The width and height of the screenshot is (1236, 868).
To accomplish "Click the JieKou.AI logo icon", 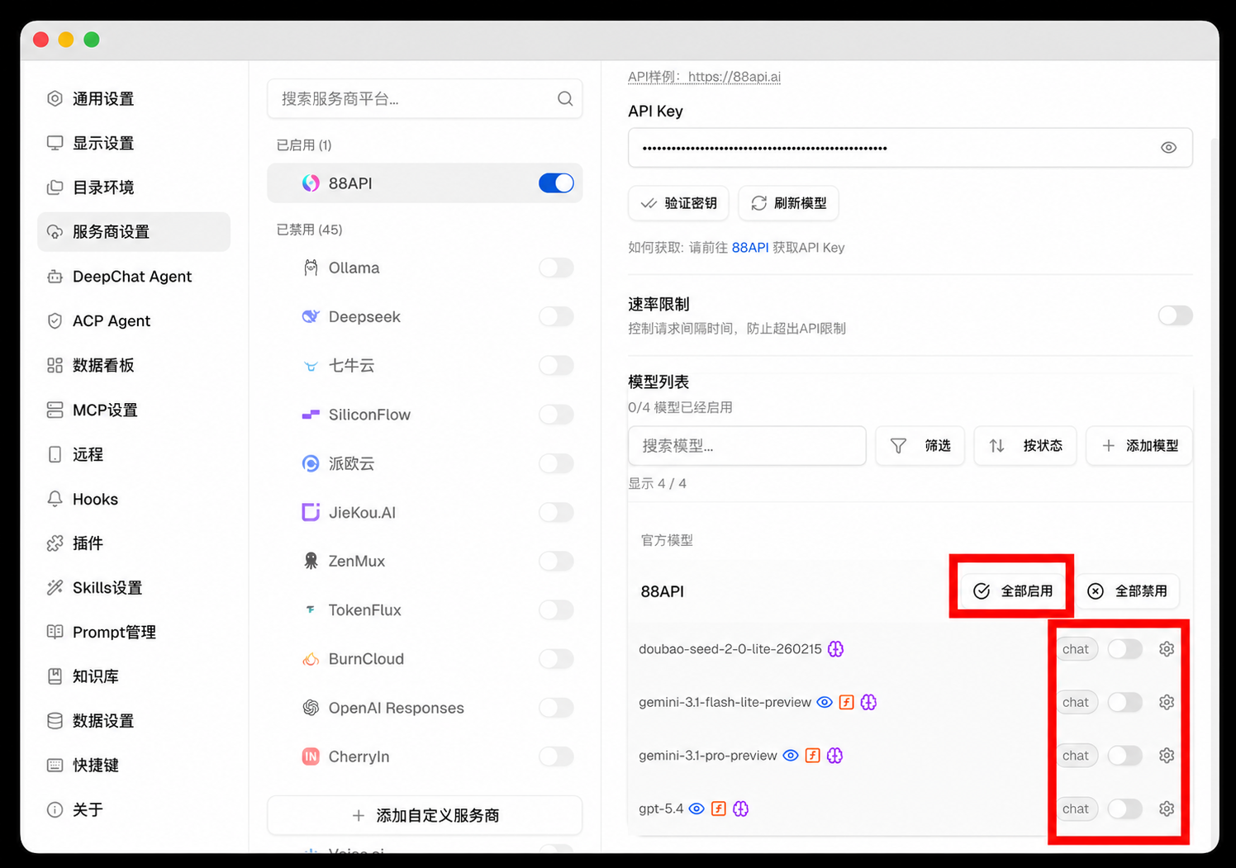I will (311, 512).
